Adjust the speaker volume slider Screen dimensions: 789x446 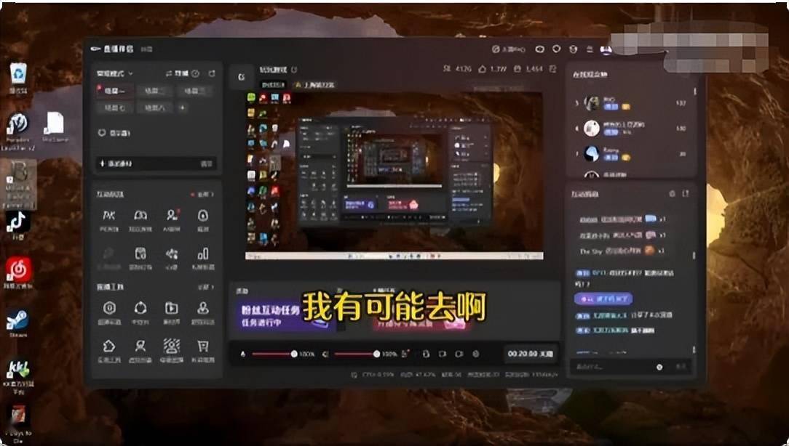point(357,354)
